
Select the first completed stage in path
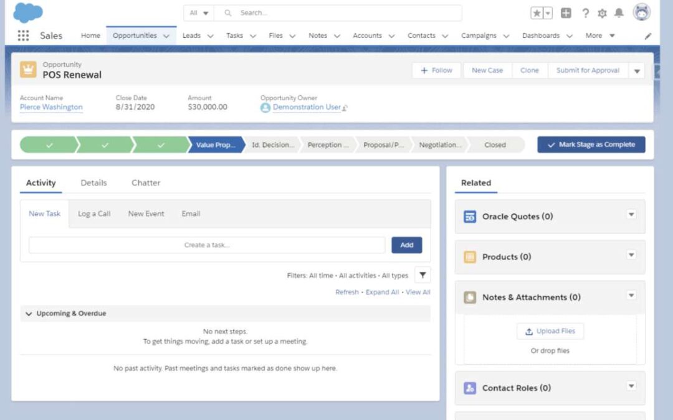tap(49, 145)
